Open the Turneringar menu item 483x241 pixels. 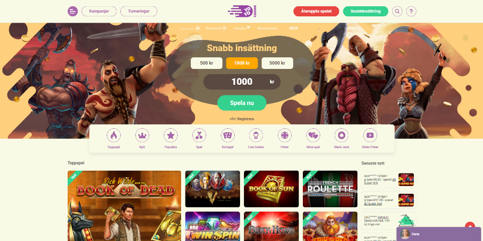[x=139, y=12]
